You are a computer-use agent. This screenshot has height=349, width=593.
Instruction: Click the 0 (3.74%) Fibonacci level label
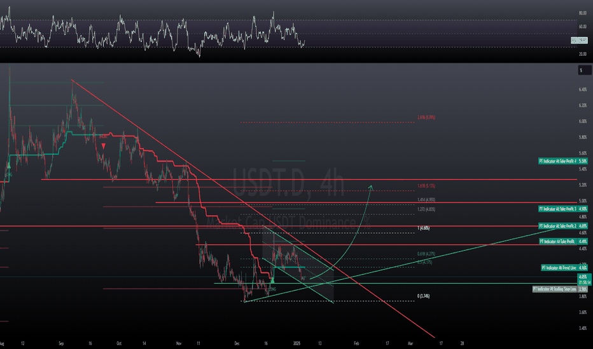(x=423, y=296)
